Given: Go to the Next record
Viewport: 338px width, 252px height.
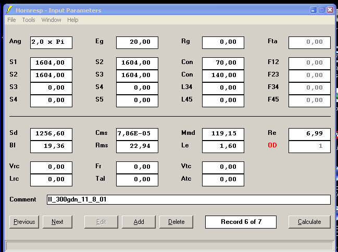Looking at the screenshot, I should tap(57, 222).
